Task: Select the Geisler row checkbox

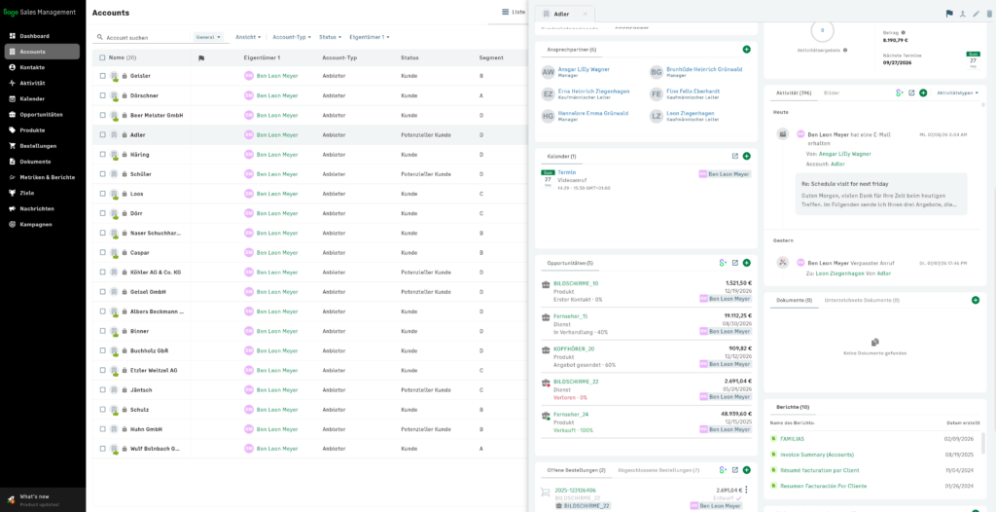Action: 103,76
